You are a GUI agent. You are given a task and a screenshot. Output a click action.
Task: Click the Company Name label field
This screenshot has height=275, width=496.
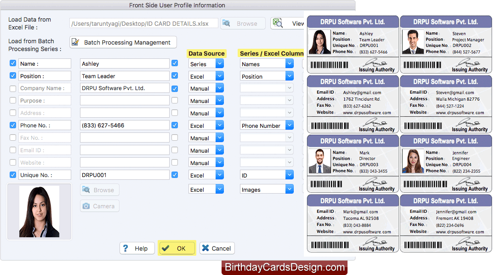pyautogui.click(x=45, y=88)
